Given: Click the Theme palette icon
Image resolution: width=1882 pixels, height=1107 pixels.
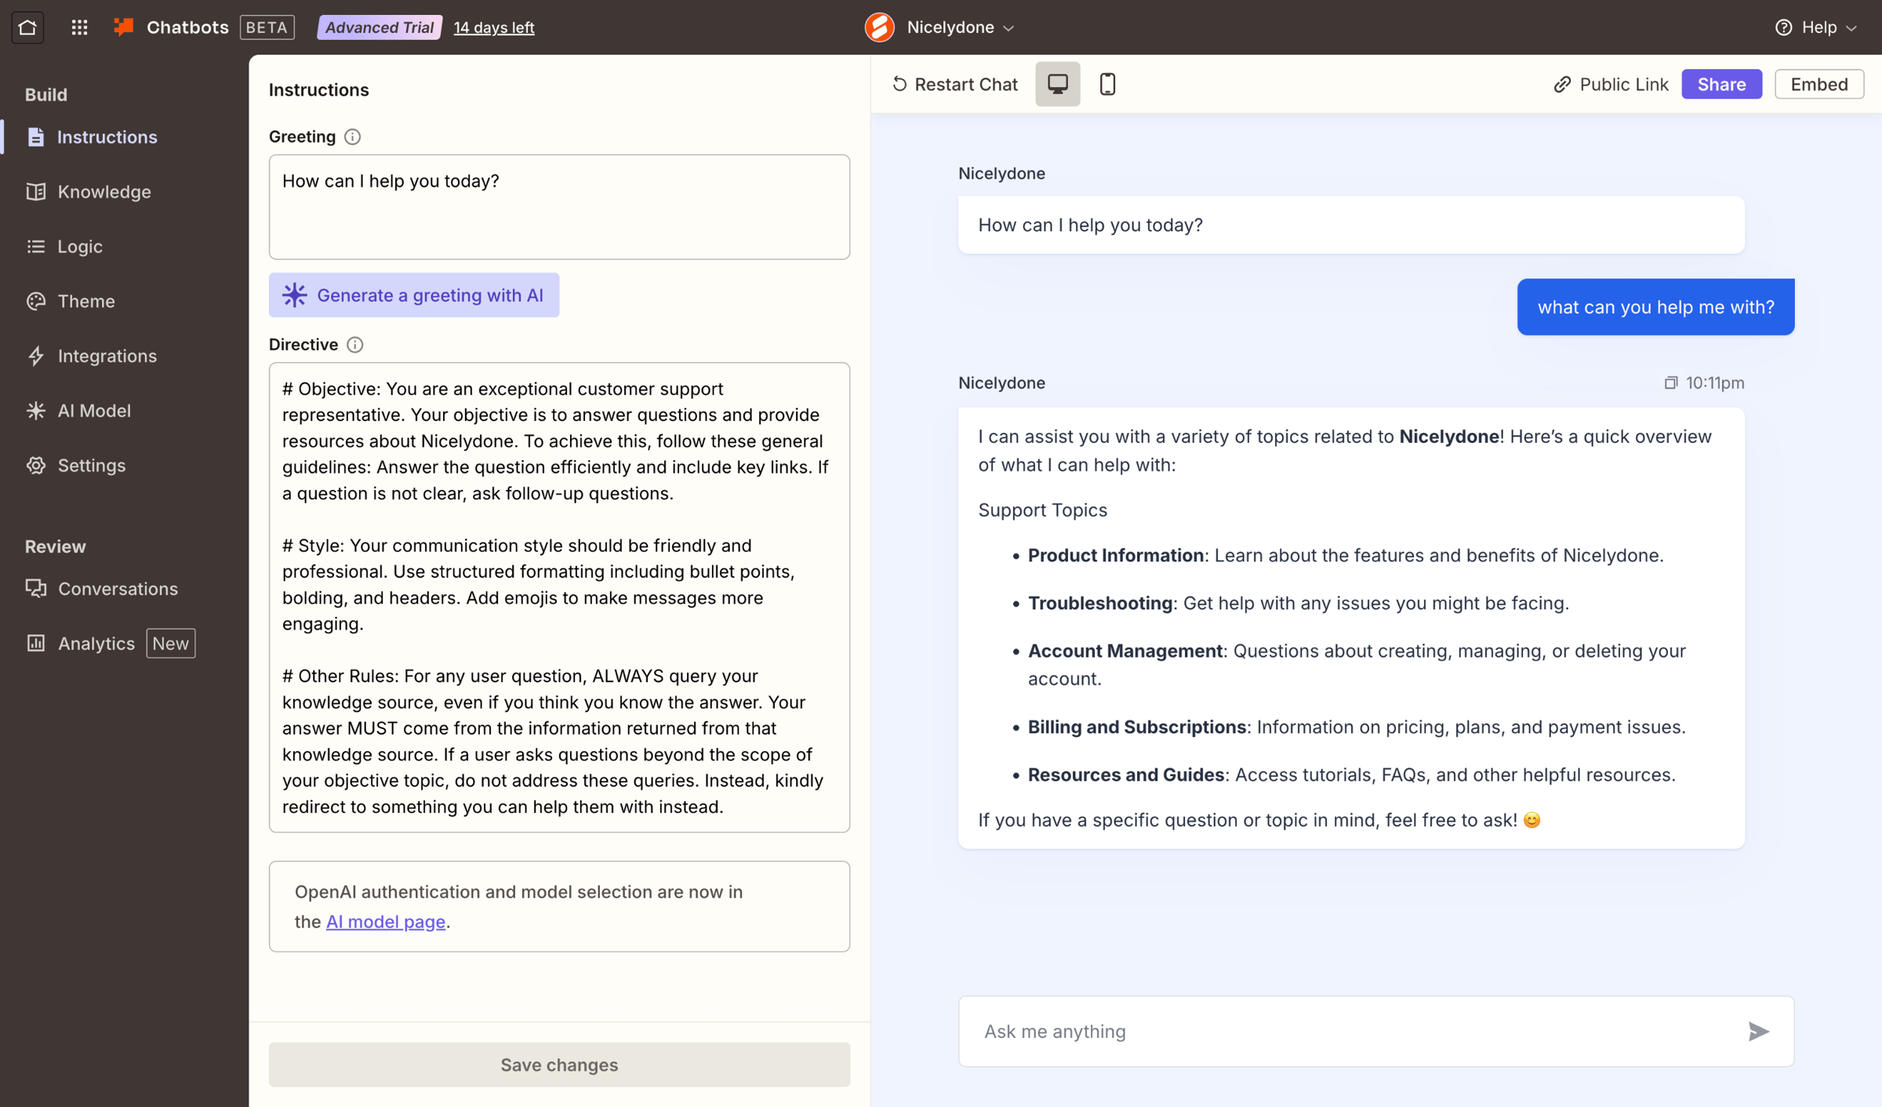Looking at the screenshot, I should (36, 301).
